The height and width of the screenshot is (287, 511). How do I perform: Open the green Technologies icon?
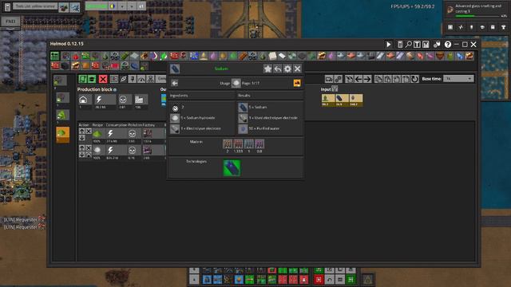232,168
